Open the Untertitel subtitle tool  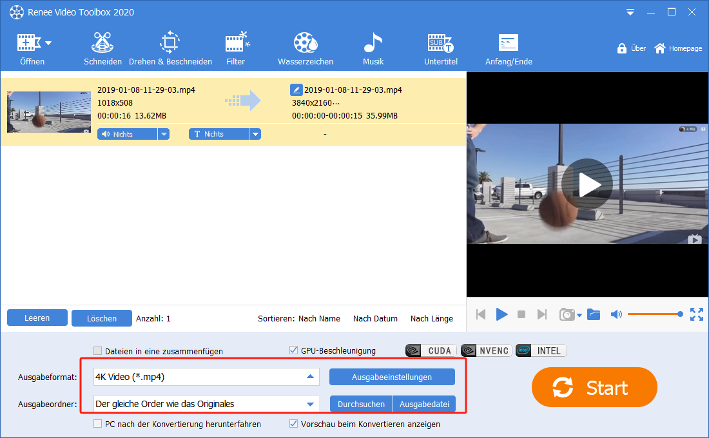(440, 48)
